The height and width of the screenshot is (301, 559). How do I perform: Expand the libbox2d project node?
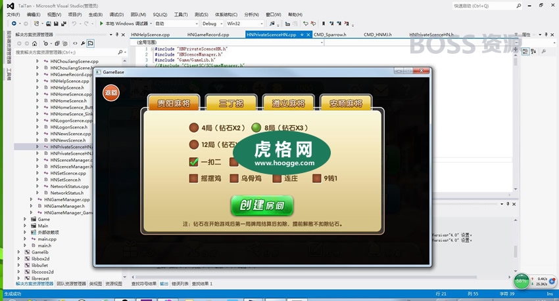(18, 259)
